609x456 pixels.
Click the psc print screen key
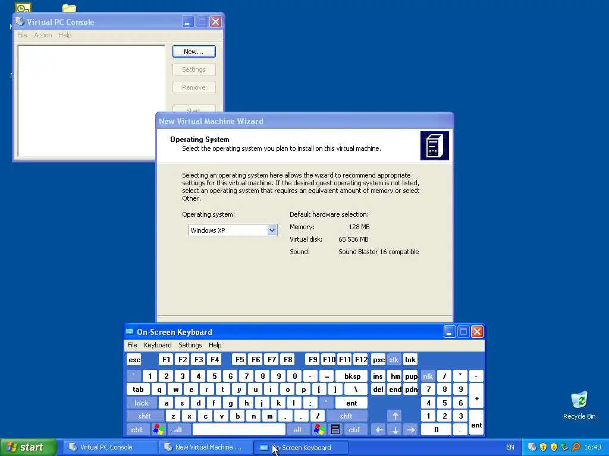coord(379,359)
